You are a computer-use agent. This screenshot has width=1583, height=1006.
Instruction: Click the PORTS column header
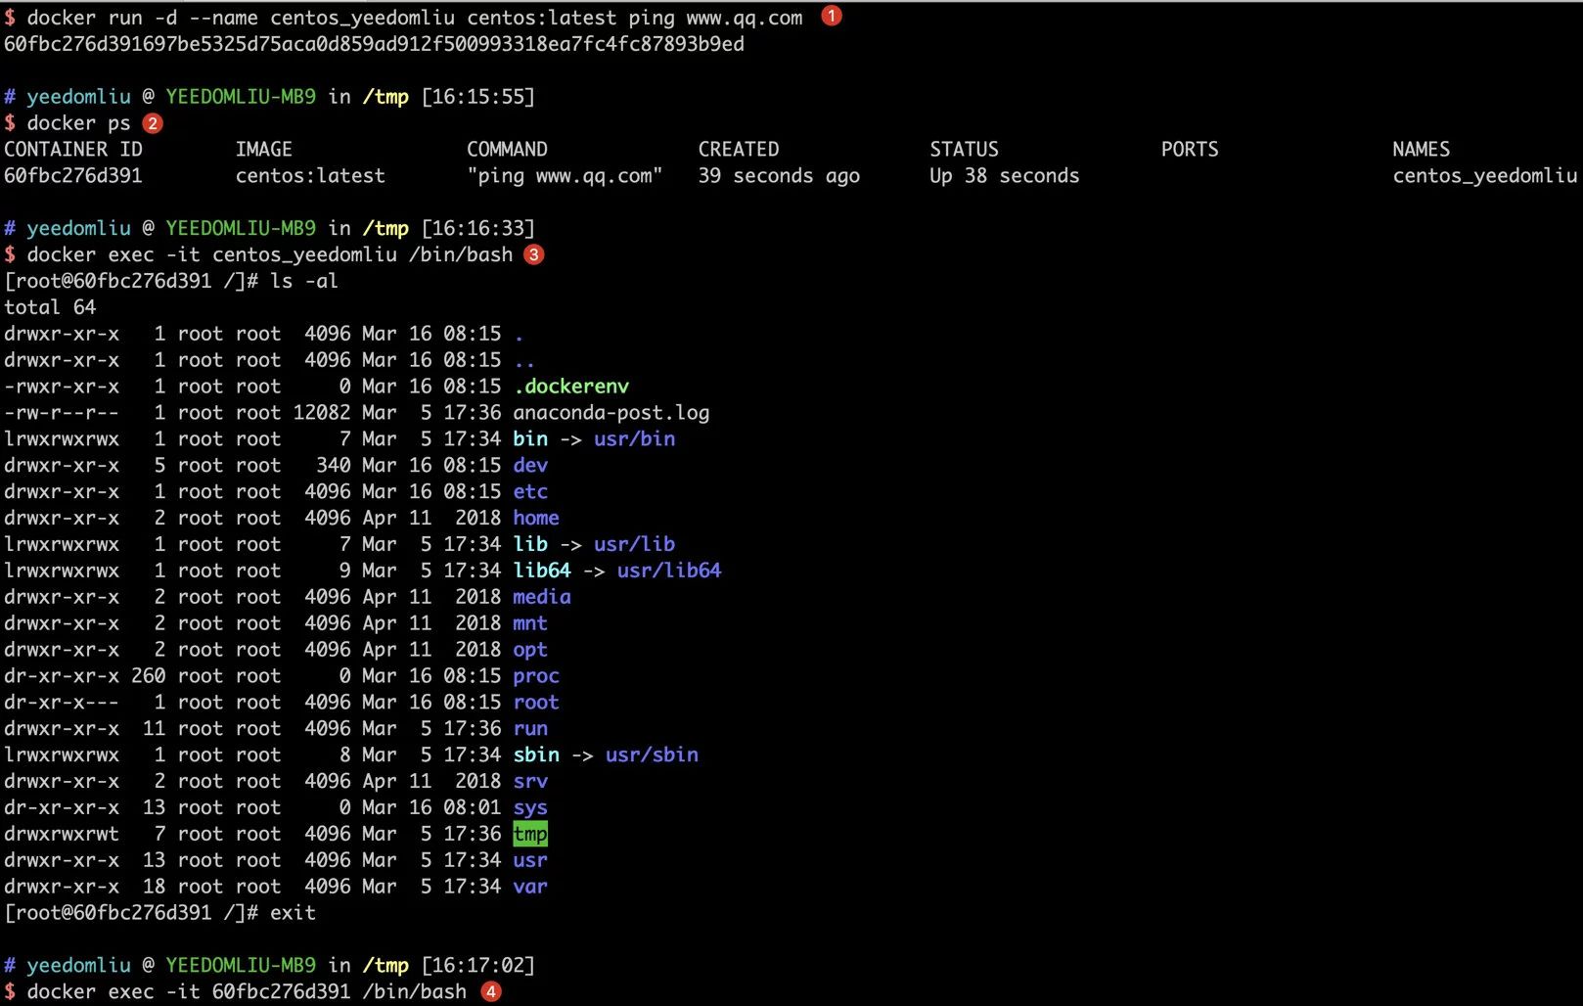[x=1190, y=149]
